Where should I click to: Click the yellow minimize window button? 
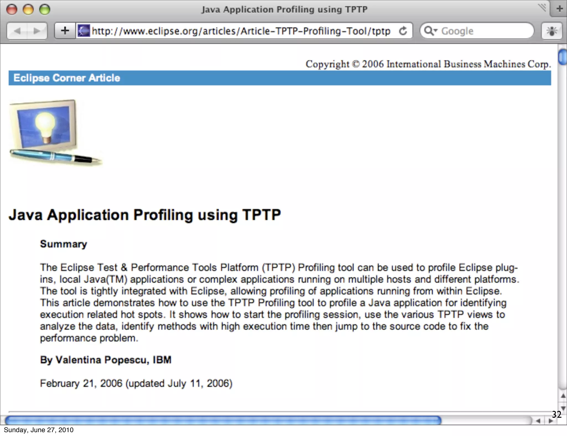(28, 10)
